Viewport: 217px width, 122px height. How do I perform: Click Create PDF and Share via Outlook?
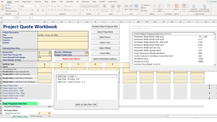(204, 6)
